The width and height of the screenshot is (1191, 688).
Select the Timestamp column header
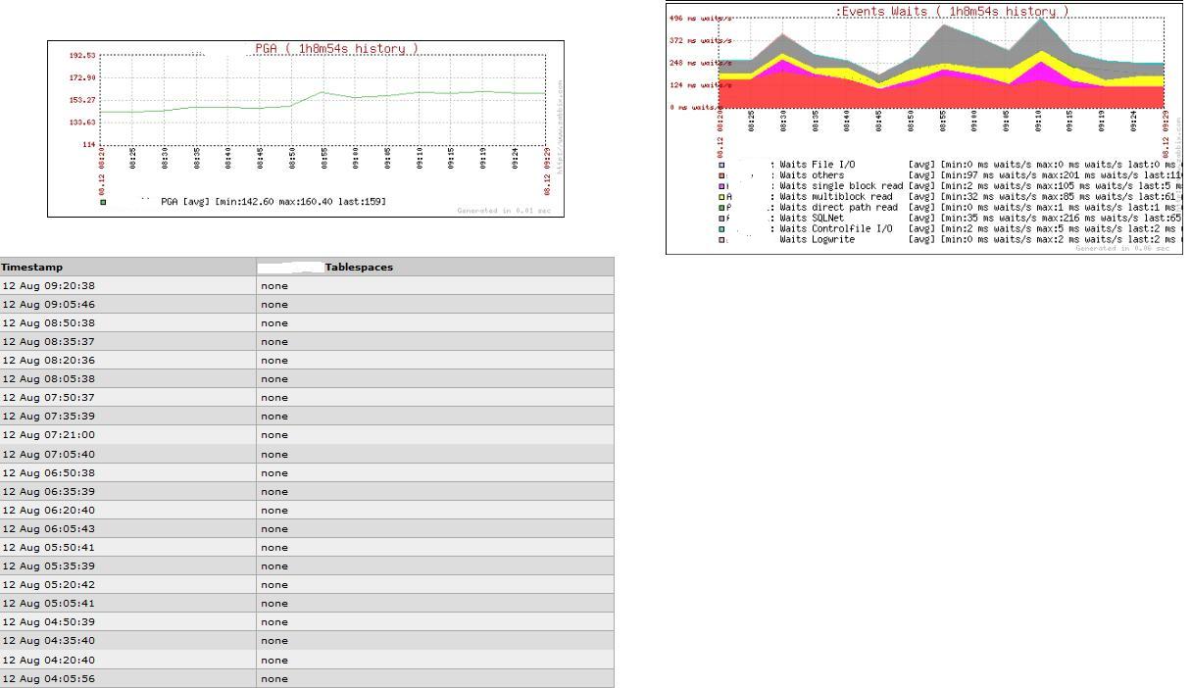pos(127,267)
